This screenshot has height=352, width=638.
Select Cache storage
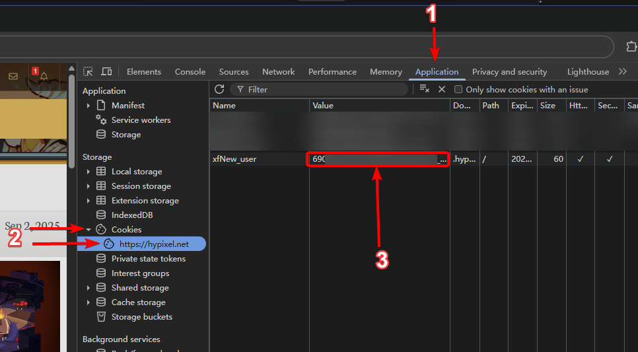138,302
